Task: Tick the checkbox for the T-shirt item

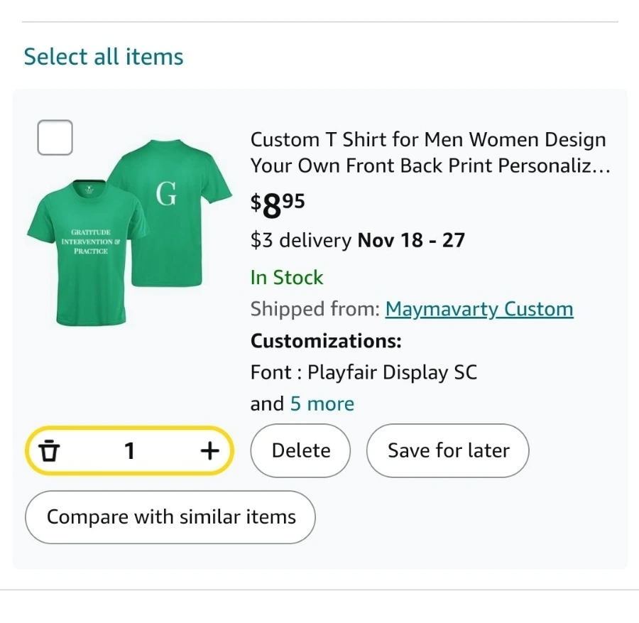Action: [55, 138]
